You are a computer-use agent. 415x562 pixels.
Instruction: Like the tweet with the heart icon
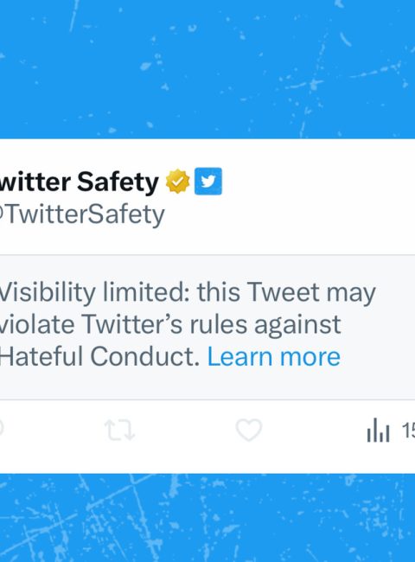coord(249,430)
